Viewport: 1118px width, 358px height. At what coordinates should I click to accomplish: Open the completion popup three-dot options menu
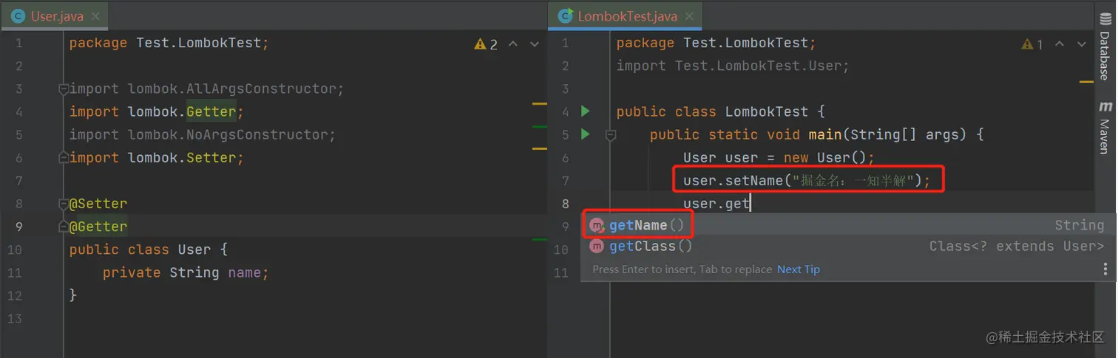(1105, 269)
